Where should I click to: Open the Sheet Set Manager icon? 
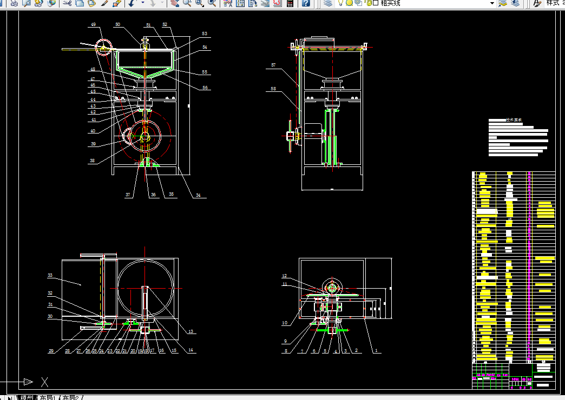point(265,3)
